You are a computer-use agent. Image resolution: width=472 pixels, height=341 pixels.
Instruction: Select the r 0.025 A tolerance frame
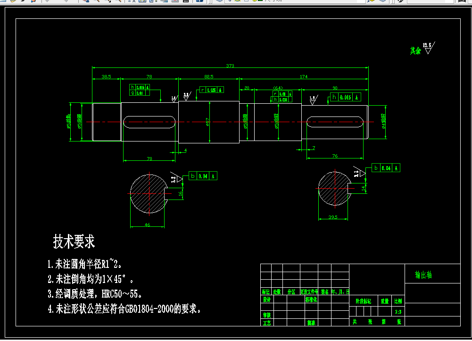tap(212, 90)
